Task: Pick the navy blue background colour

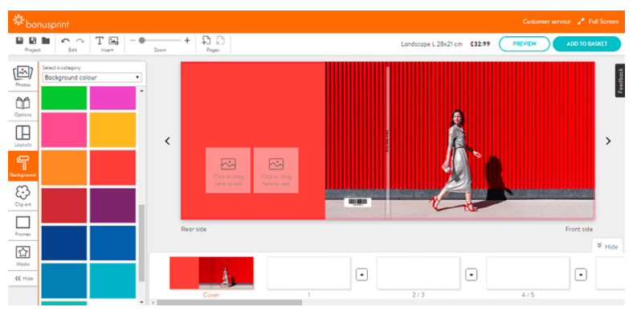Action: tap(63, 243)
